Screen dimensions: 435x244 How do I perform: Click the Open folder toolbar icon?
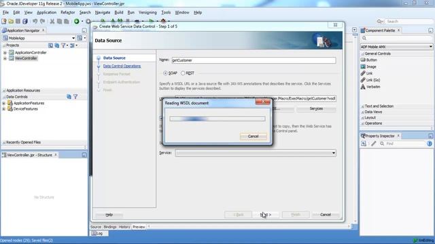(x=11, y=21)
